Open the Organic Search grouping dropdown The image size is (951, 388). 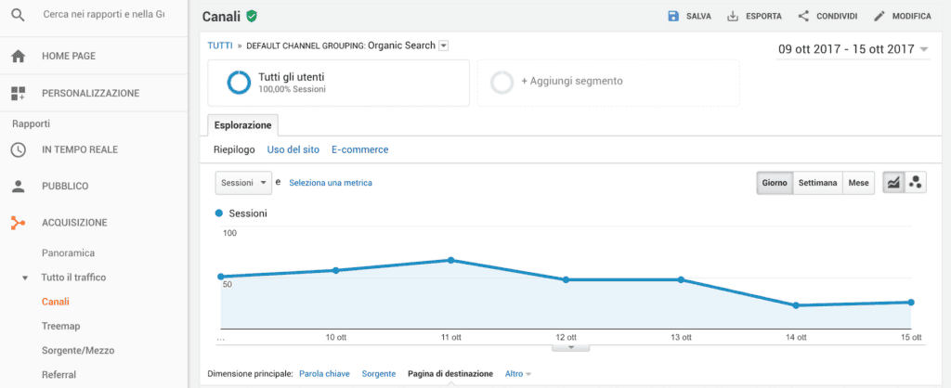click(x=443, y=45)
